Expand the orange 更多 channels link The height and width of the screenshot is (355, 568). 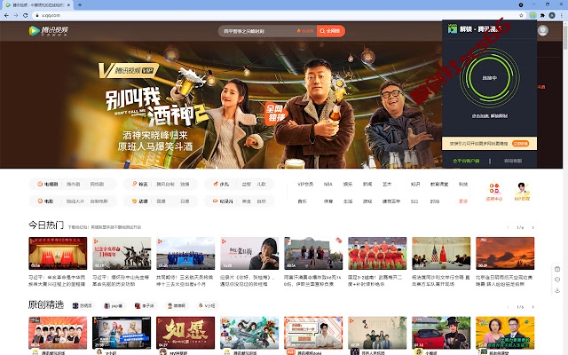coord(463,201)
